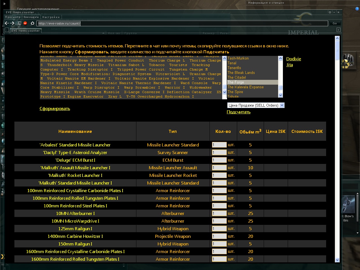Screen dimensions: 360x270
Task: Open the Цена Продажи (SELL Orders) dropdown
Action: (x=256, y=105)
